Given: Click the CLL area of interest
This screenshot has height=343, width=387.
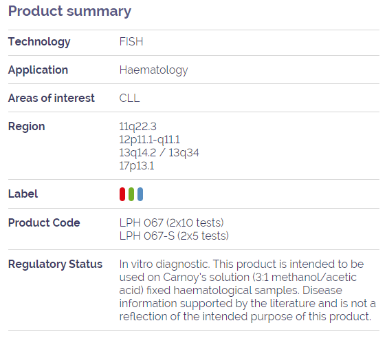Looking at the screenshot, I should [129, 98].
